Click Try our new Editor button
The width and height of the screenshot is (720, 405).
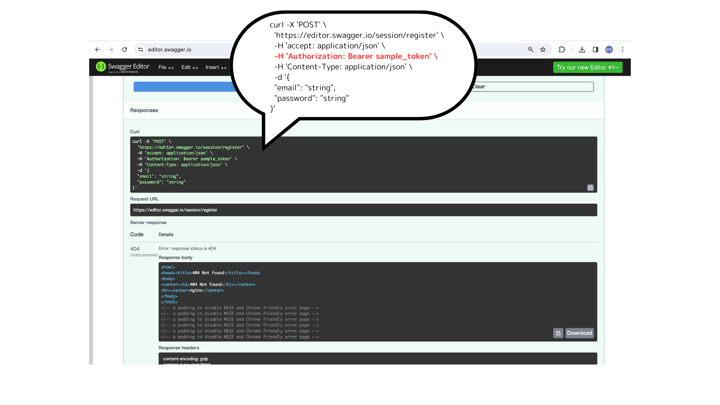coord(588,67)
